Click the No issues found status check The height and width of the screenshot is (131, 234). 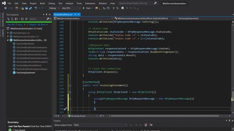click(69, 116)
